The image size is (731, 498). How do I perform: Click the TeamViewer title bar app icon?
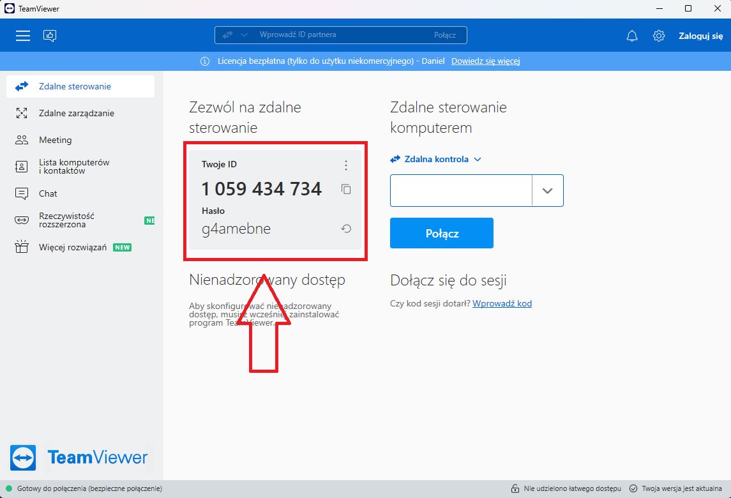pyautogui.click(x=10, y=8)
